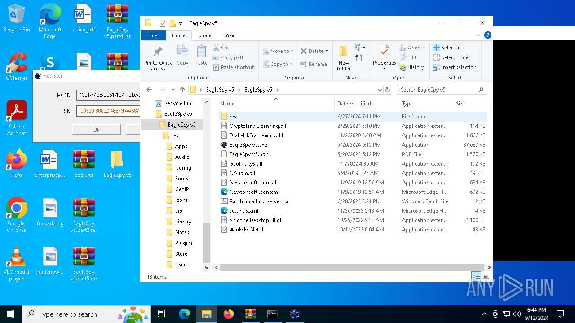Screen dimensions: 575x323
Task: Click the volume icon in system tray
Action: [517, 314]
